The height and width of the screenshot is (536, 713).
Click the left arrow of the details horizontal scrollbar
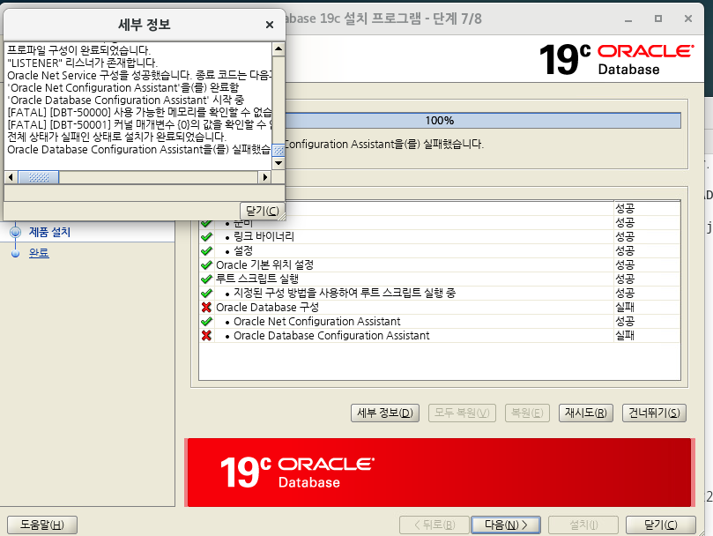pos(11,177)
